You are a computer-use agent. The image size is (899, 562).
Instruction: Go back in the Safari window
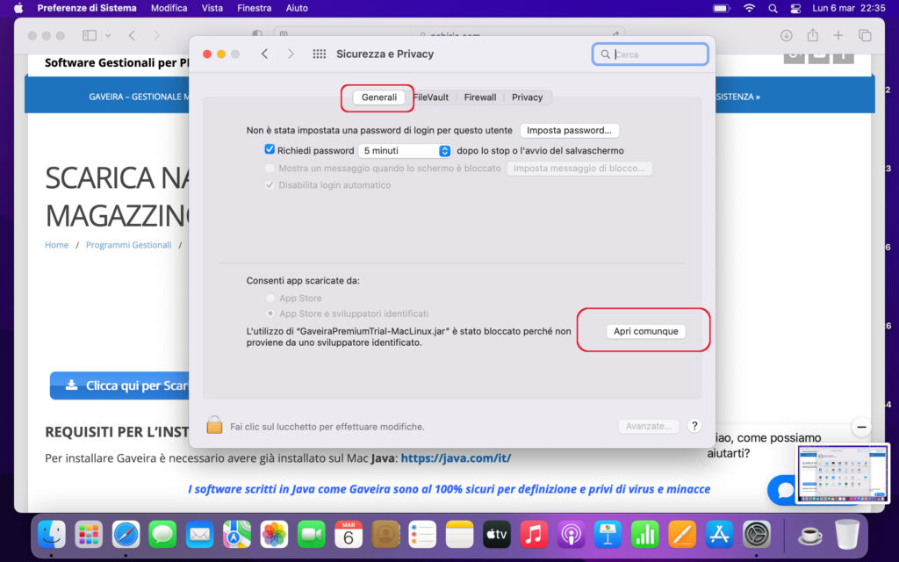132,35
